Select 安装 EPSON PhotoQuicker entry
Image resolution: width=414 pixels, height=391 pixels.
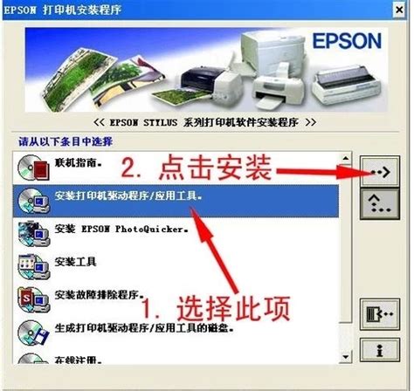(176, 234)
